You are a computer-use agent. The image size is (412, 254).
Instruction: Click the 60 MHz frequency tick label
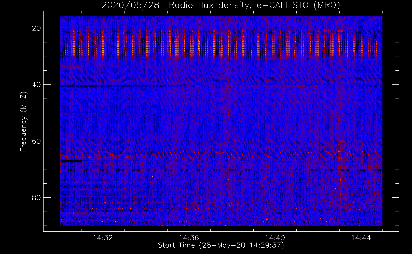(x=36, y=141)
